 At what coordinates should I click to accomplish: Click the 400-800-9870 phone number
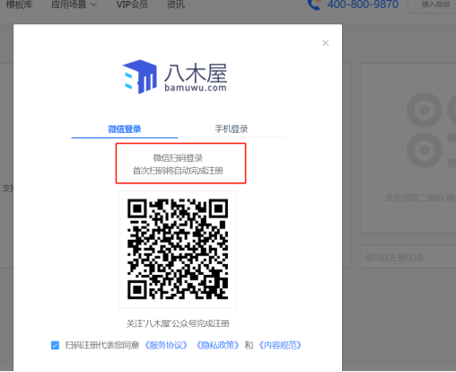point(363,4)
